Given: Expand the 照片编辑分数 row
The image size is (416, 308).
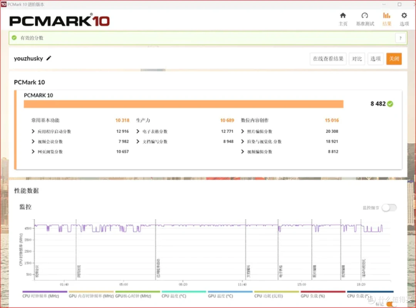Looking at the screenshot, I should coord(243,131).
